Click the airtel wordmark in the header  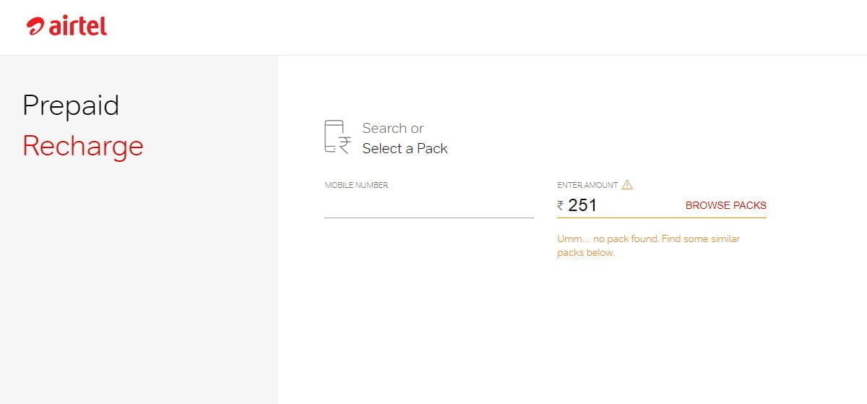pyautogui.click(x=78, y=26)
